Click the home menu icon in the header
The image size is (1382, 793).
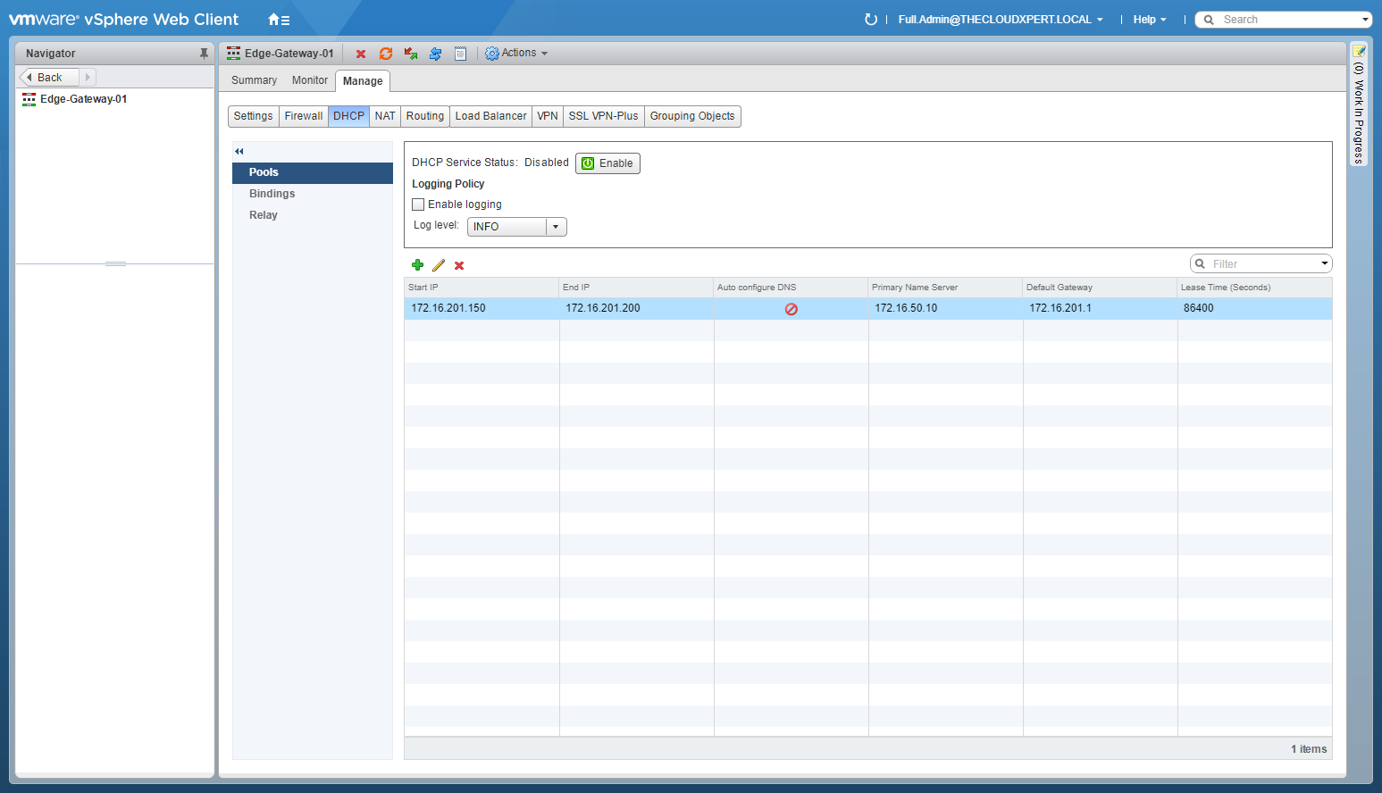[x=279, y=20]
